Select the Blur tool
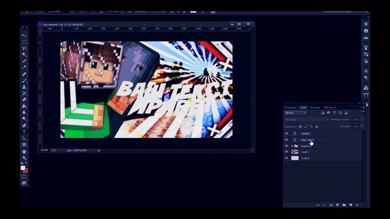390x219 pixels. [x=24, y=113]
